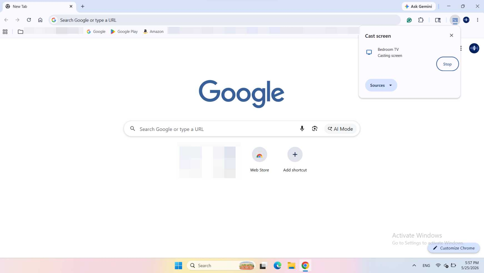Open the Web Store shortcut
Viewport: 484px width, 273px height.
[x=260, y=160]
